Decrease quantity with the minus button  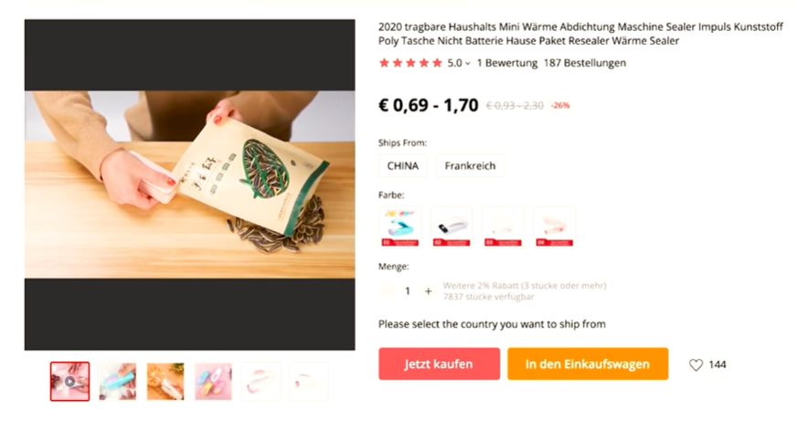(388, 291)
